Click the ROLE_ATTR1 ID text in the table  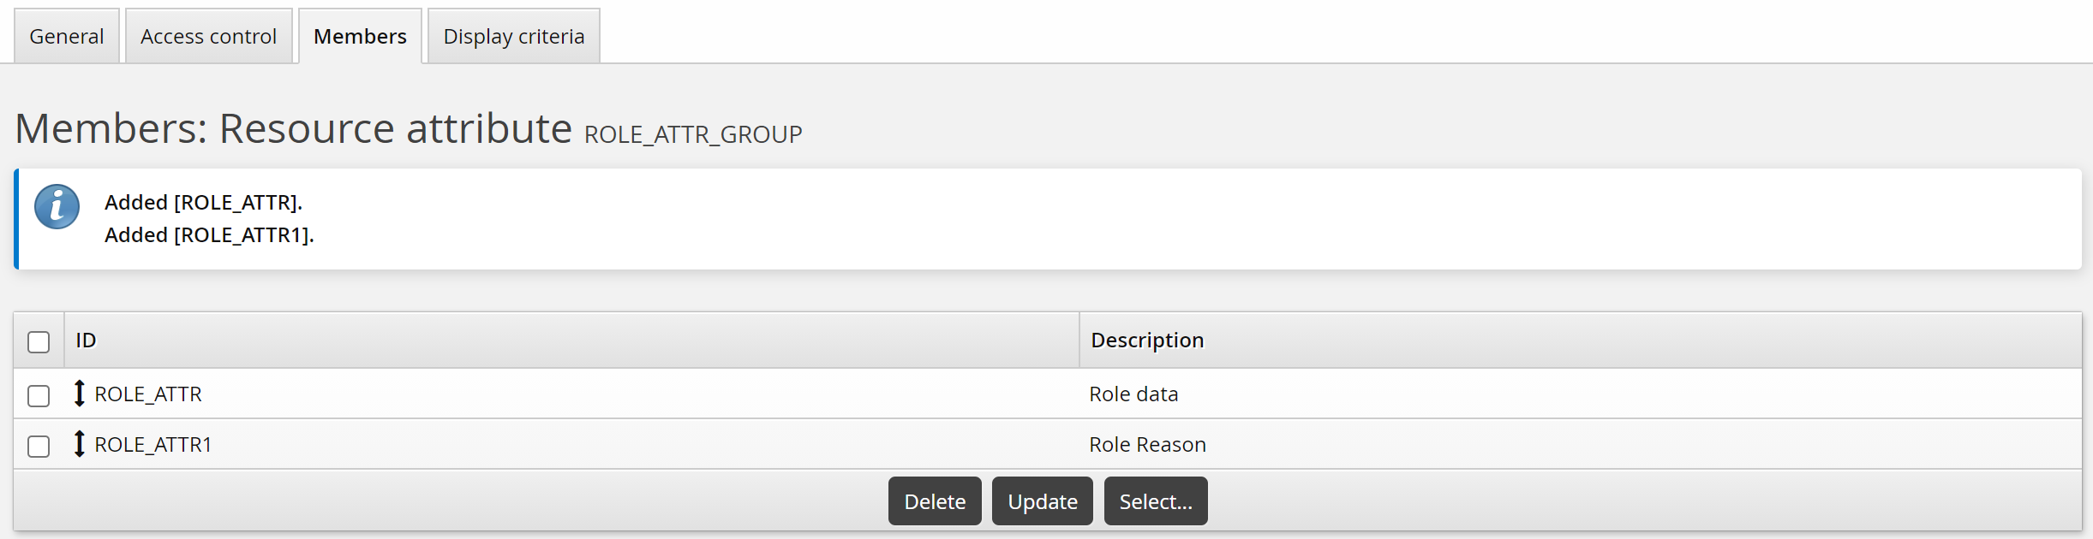coord(152,445)
